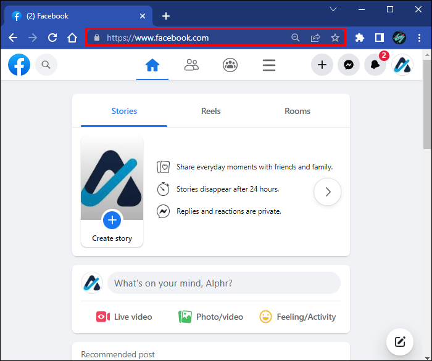Viewport: 432px width, 361px height.
Task: Click the browser Back arrow
Action: (13, 38)
